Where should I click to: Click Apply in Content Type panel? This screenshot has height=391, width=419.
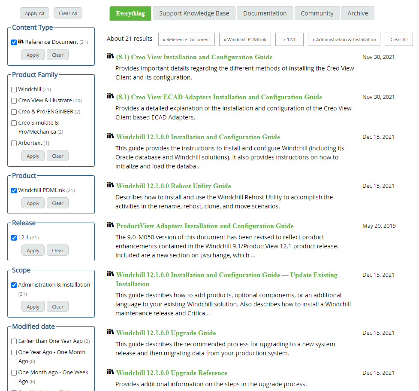click(x=33, y=55)
